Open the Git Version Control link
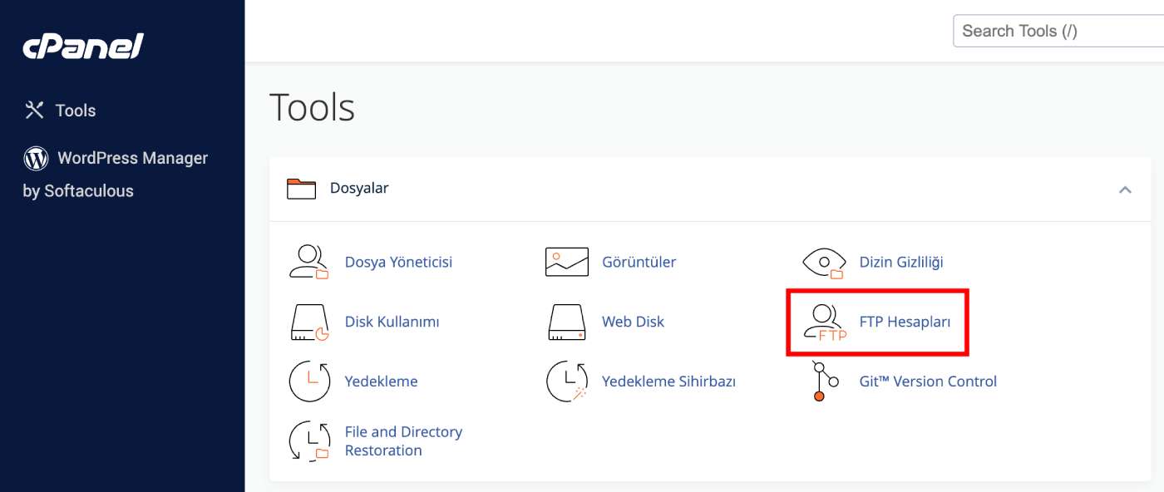This screenshot has width=1164, height=492. [x=928, y=381]
